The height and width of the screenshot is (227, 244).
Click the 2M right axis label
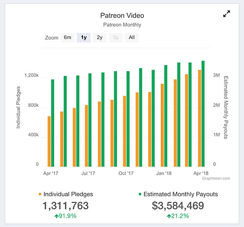(217, 105)
